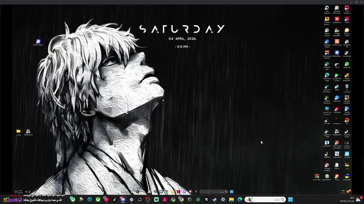Select the Rockstar Games launcher icon

tap(327, 21)
